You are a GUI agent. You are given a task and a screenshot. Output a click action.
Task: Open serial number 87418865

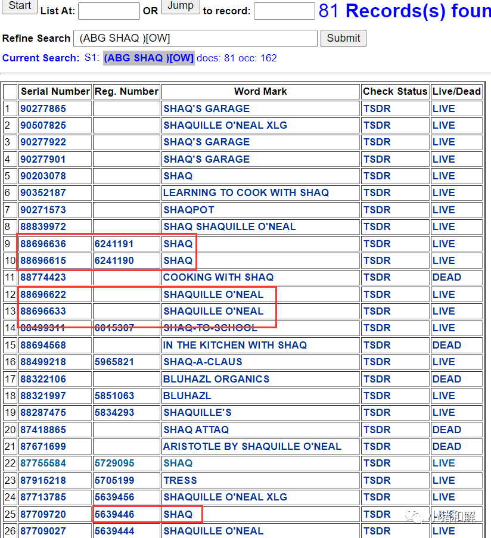pos(43,430)
